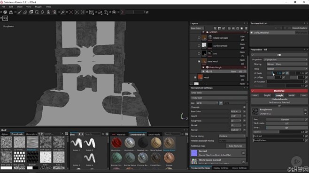Select the Copper smart material thumbnail

point(169,158)
